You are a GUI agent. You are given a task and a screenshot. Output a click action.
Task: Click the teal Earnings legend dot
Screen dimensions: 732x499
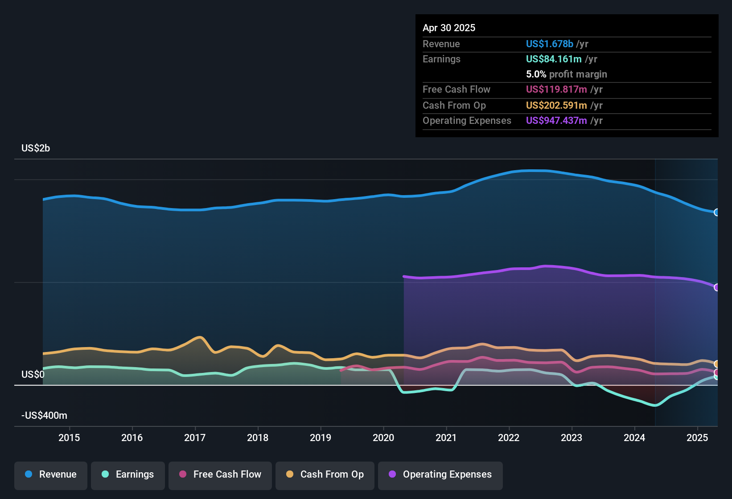click(105, 474)
